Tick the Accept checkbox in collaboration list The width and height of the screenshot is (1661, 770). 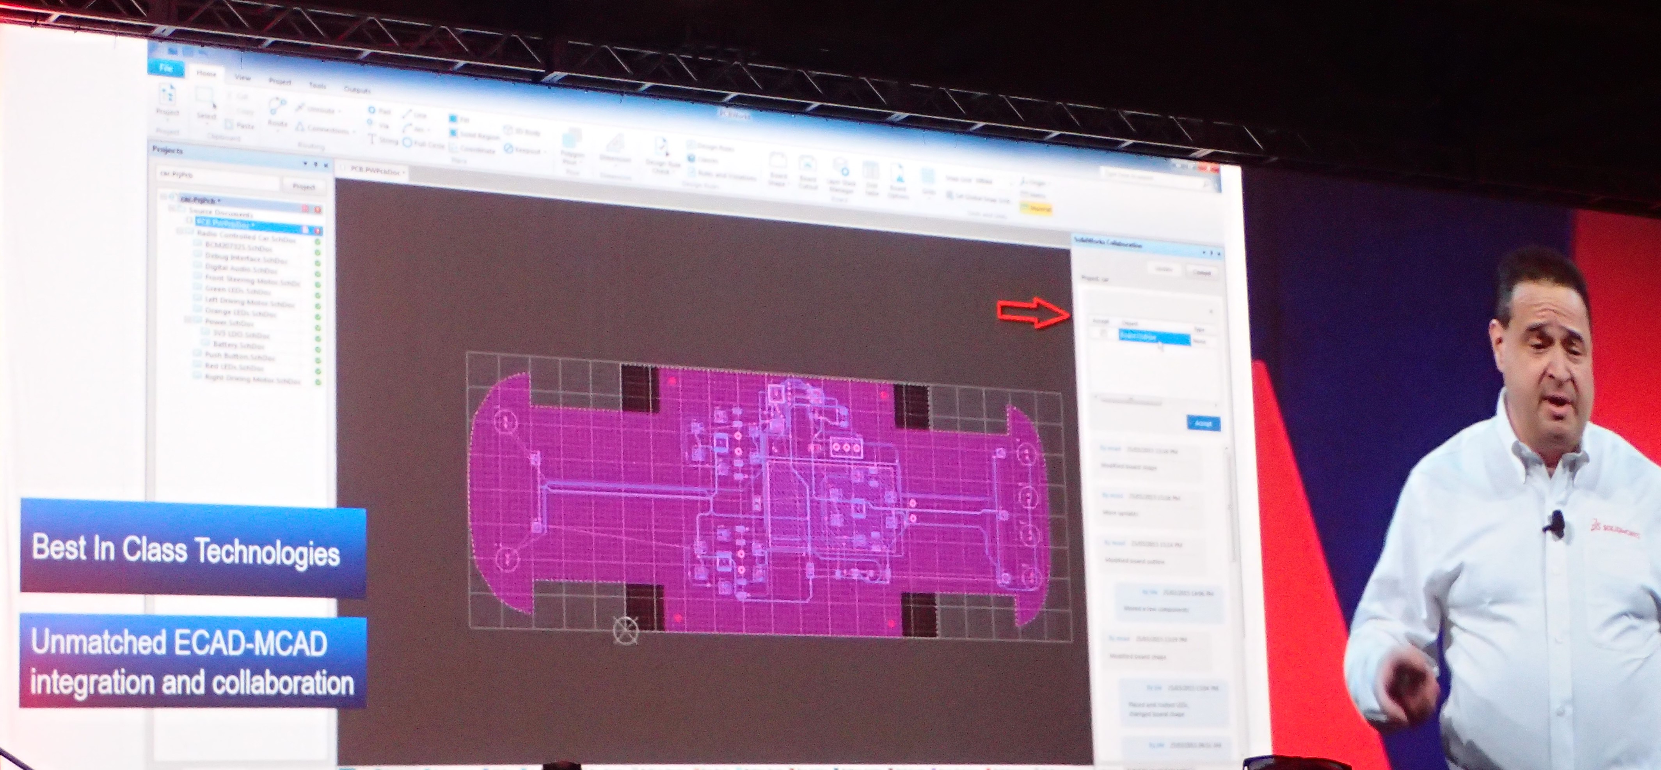coord(1103,333)
